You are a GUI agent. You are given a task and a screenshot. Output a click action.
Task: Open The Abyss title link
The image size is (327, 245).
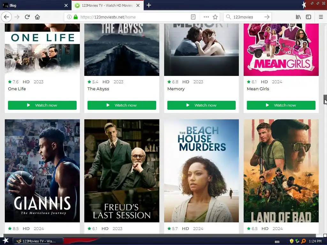98,89
